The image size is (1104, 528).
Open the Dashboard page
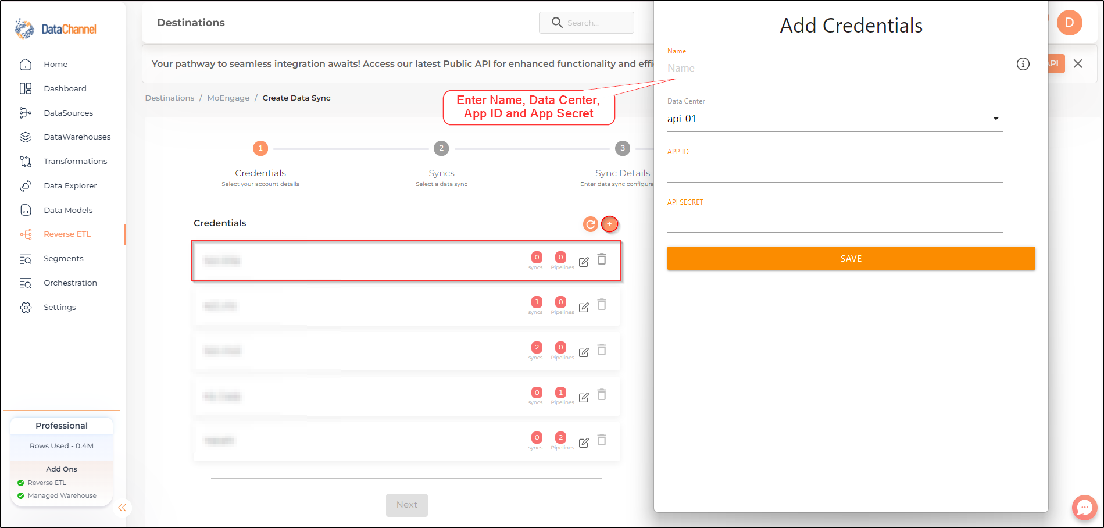[x=65, y=88]
